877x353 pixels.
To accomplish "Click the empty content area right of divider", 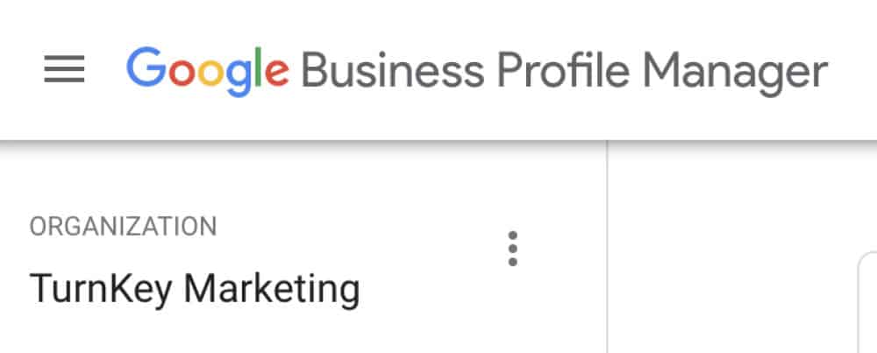I will [732, 246].
